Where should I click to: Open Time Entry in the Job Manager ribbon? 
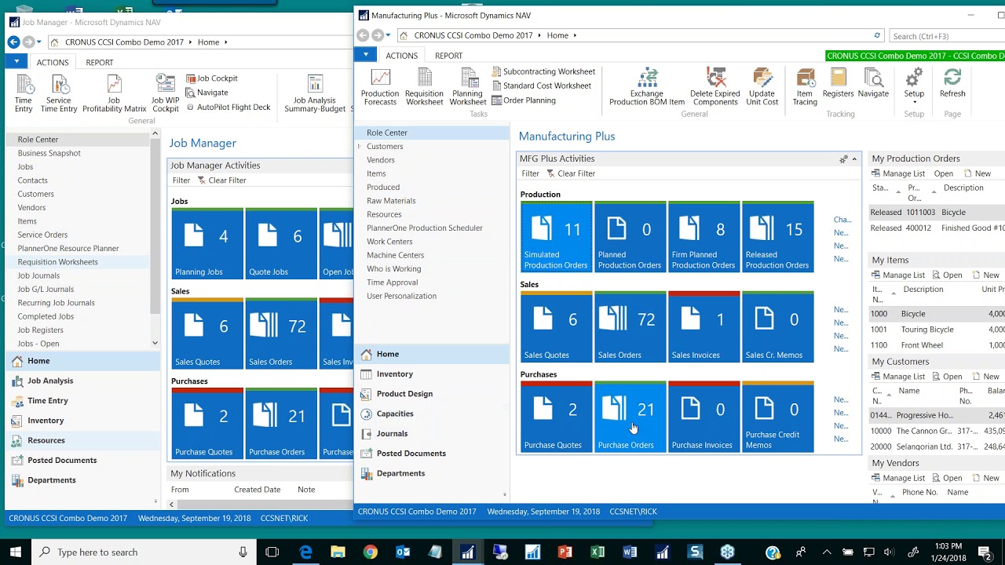24,94
